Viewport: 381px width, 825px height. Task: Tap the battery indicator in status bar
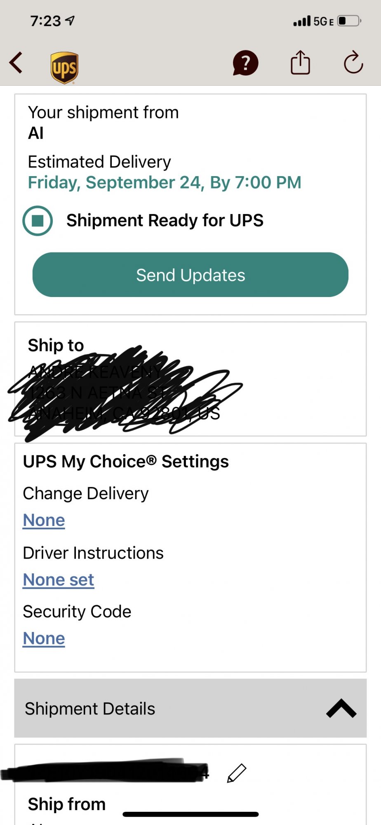(x=349, y=21)
